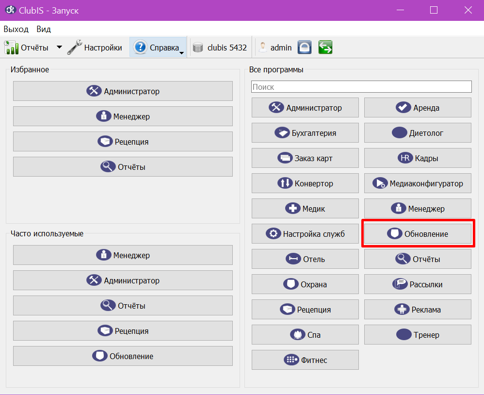Open Обновление in Часто используемые
484x395 pixels.
(123, 356)
